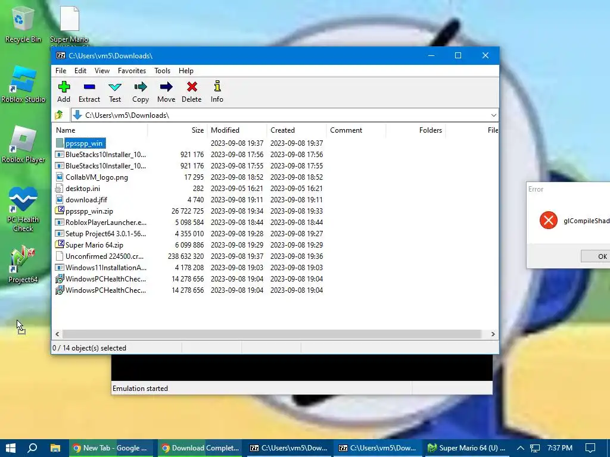
Task: Expand the address path dropdown
Action: coord(493,115)
